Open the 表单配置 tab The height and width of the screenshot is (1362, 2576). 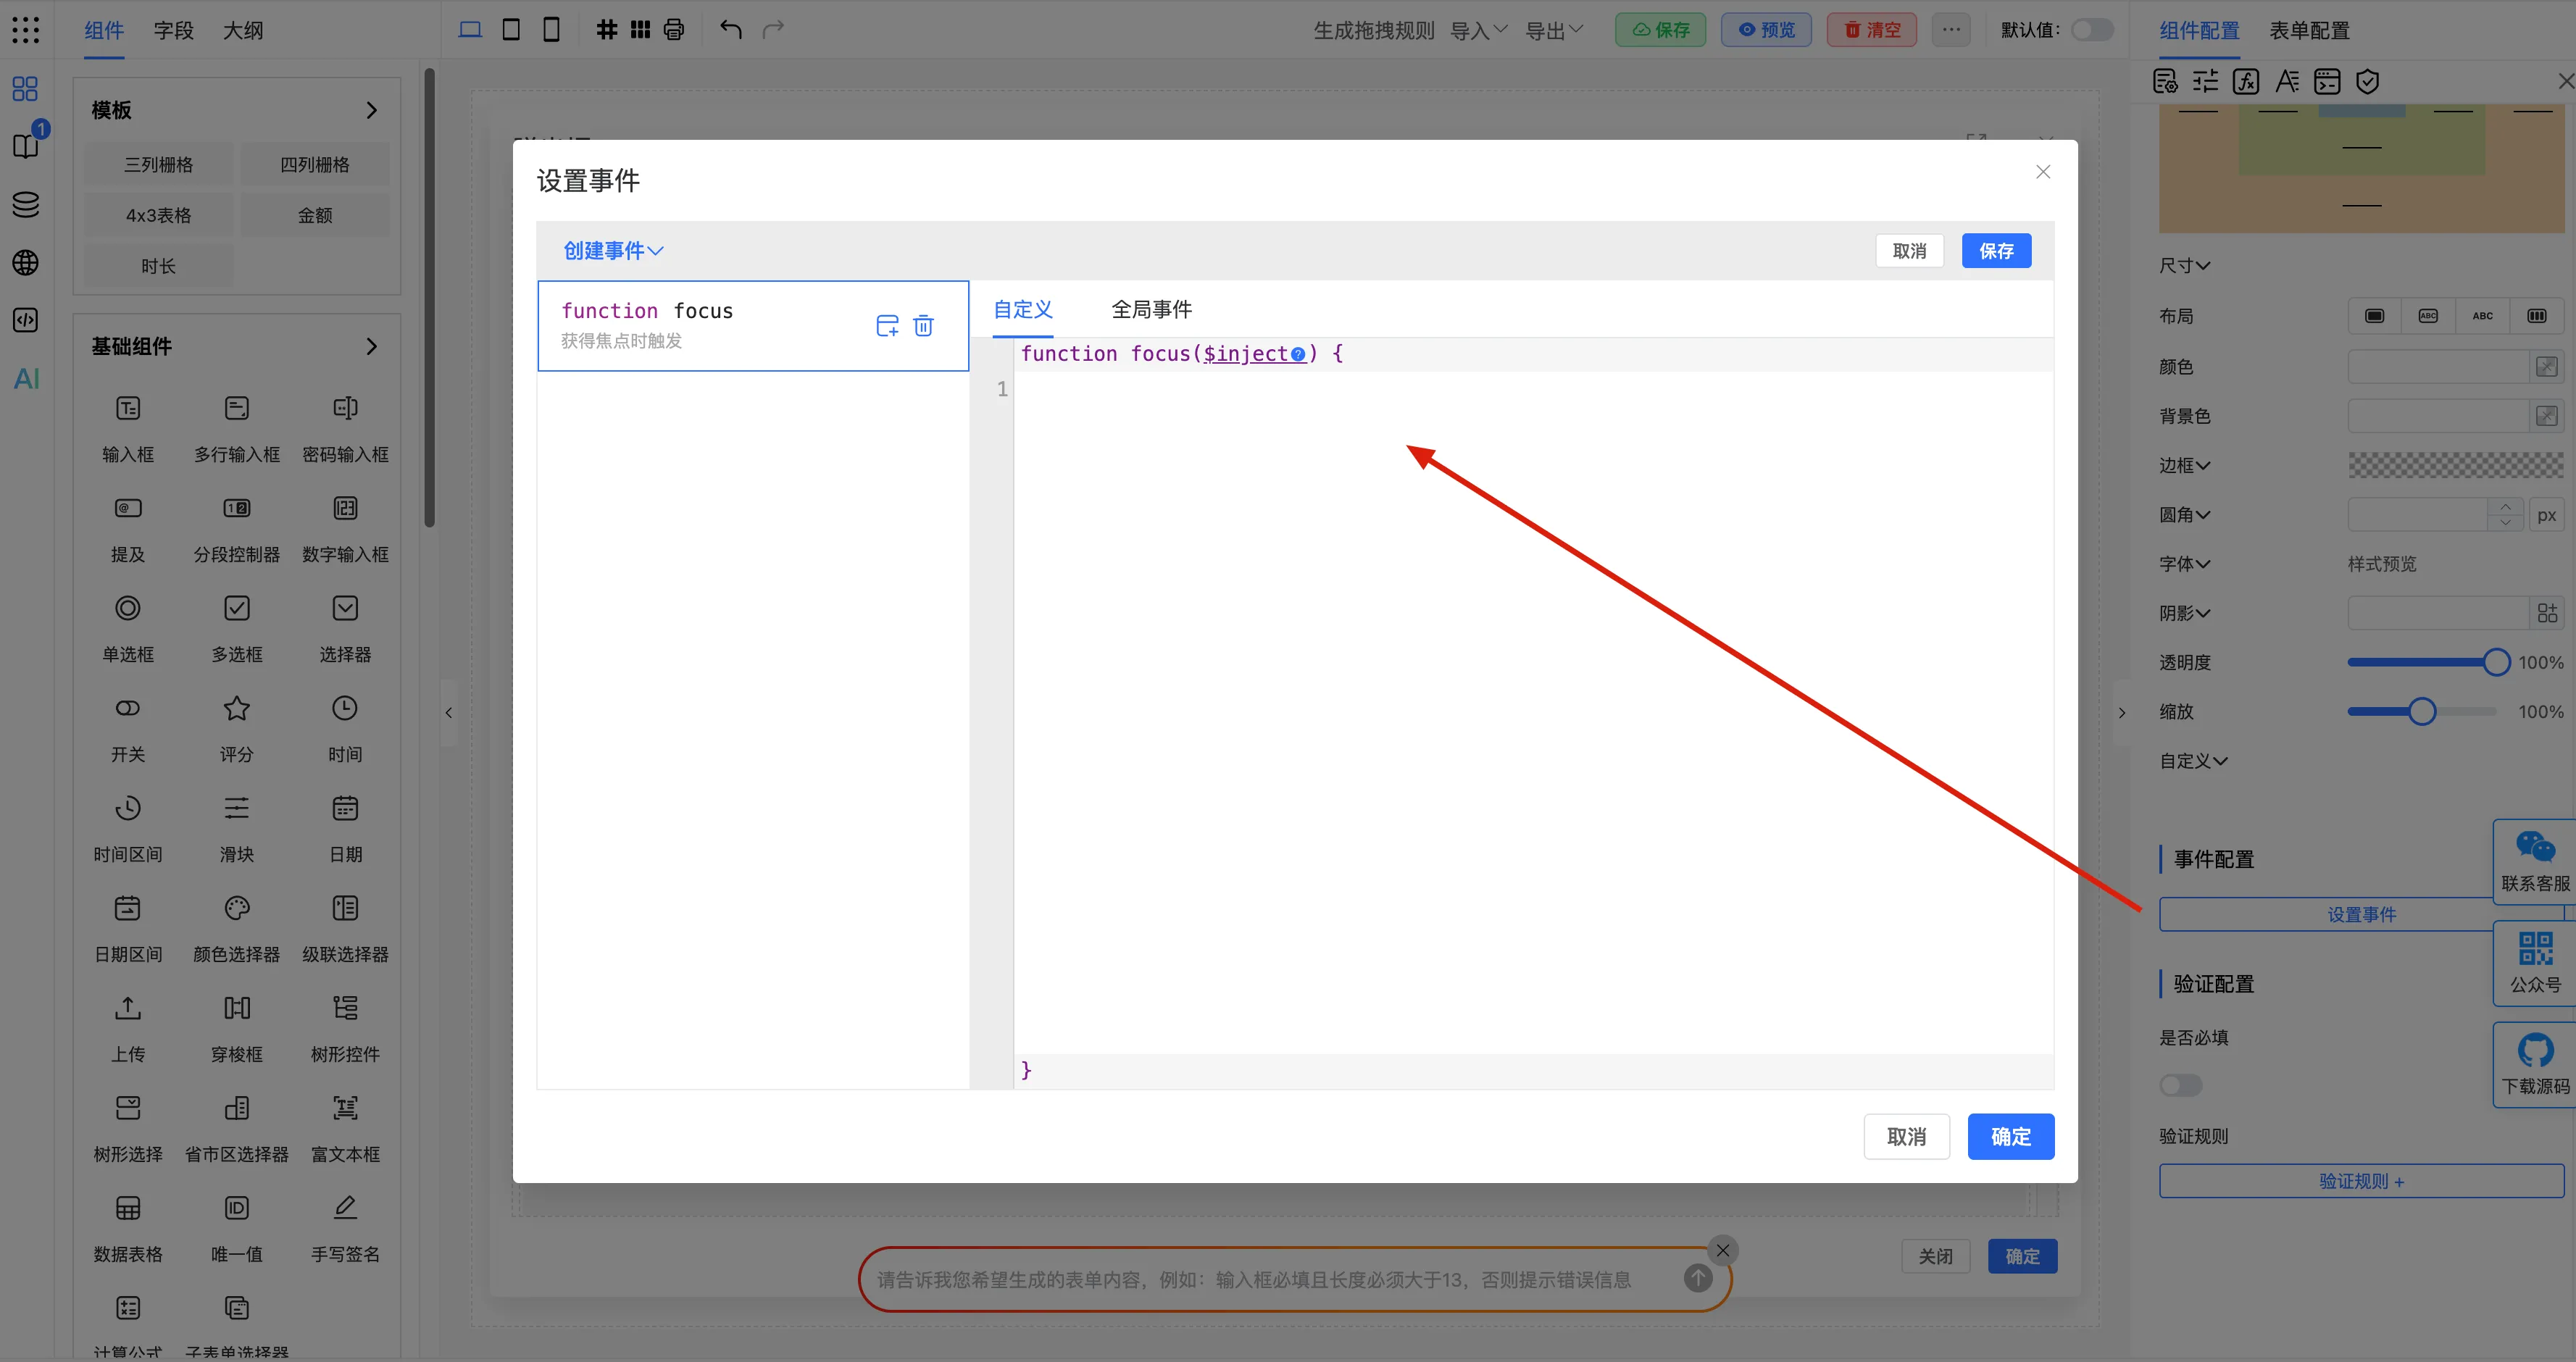pyautogui.click(x=2309, y=30)
